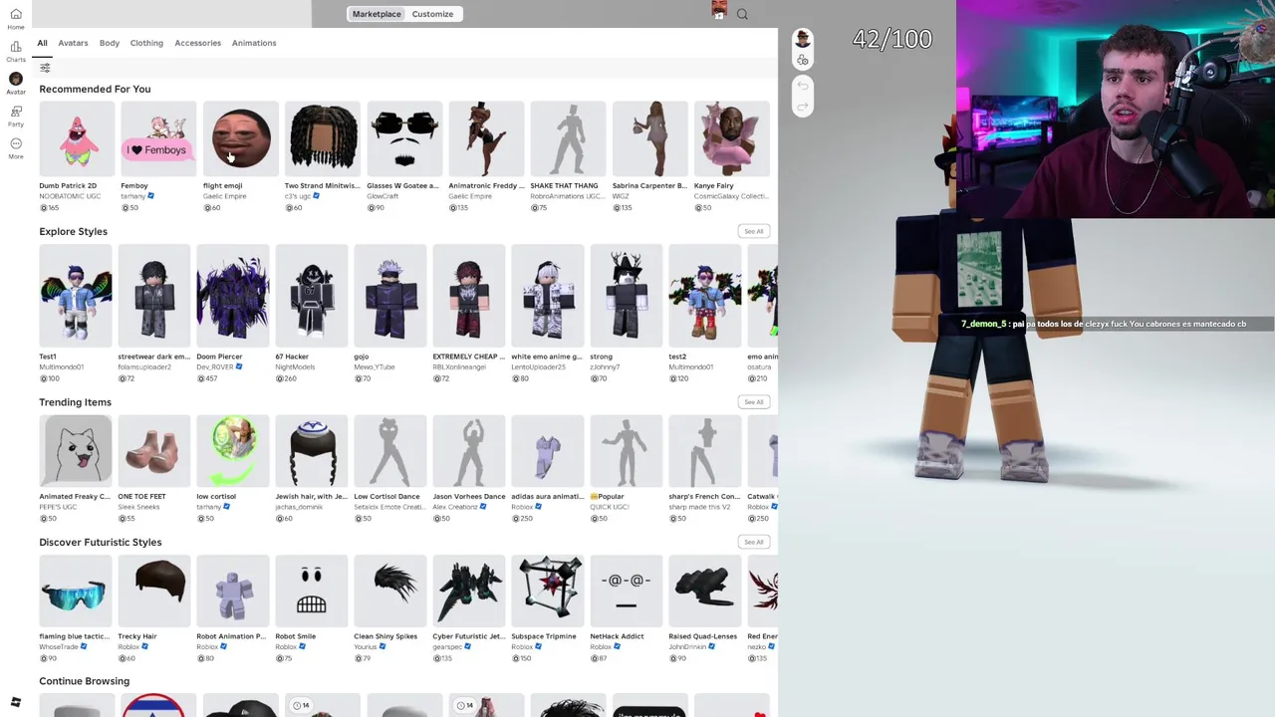Click the redo arrow in avatar preview

pyautogui.click(x=803, y=107)
